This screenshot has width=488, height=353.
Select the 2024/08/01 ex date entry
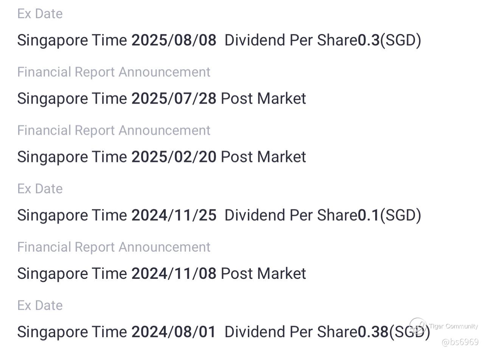174,332
